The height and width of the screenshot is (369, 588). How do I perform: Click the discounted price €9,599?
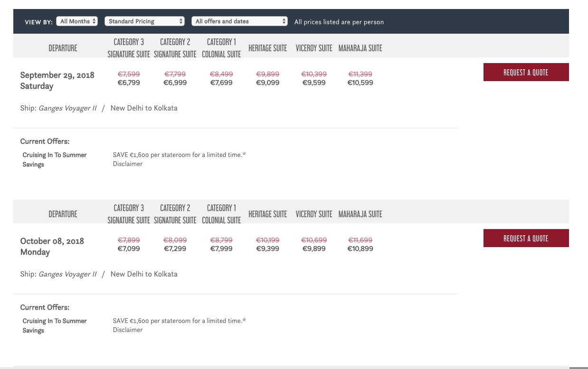(x=314, y=83)
